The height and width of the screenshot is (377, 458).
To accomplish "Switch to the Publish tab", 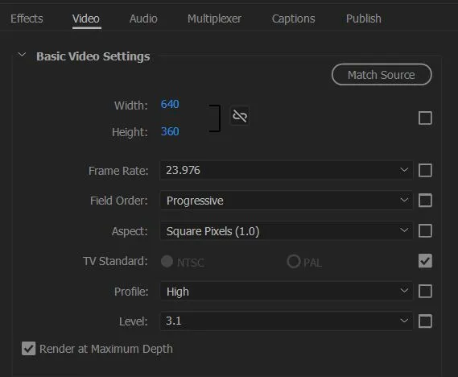I will coord(364,19).
